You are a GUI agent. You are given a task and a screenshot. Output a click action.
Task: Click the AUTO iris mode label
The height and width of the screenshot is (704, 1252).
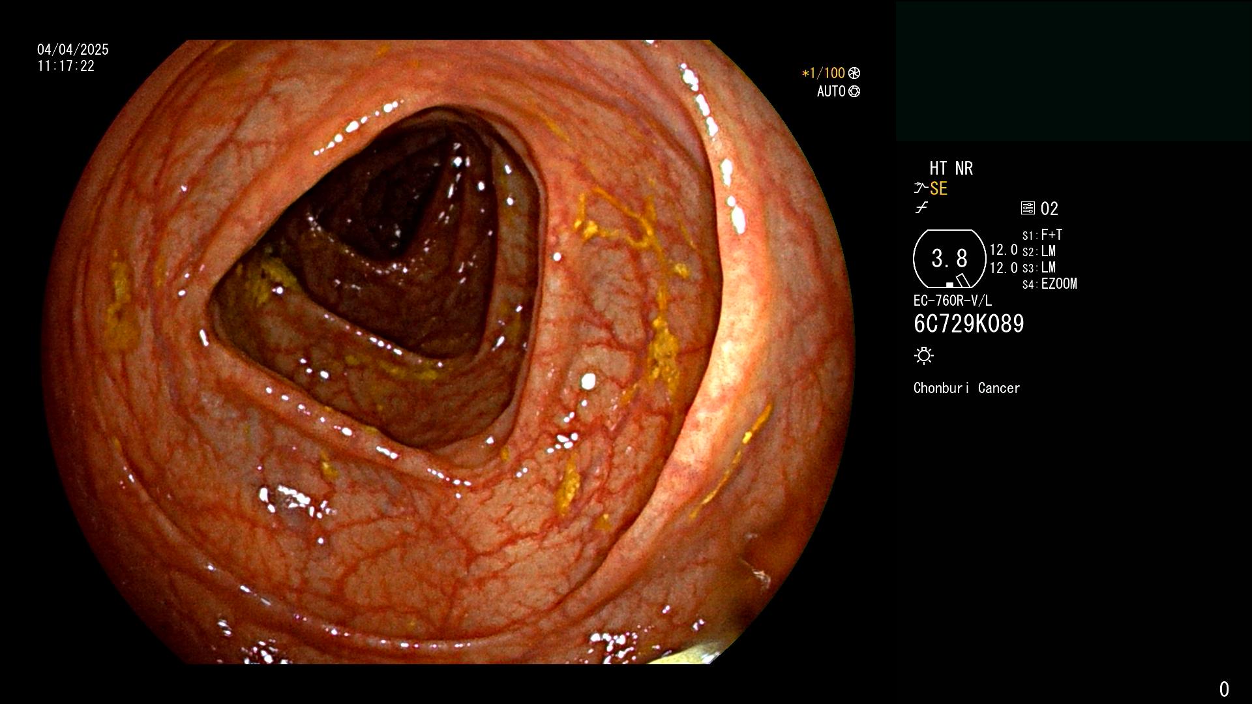coord(831,92)
